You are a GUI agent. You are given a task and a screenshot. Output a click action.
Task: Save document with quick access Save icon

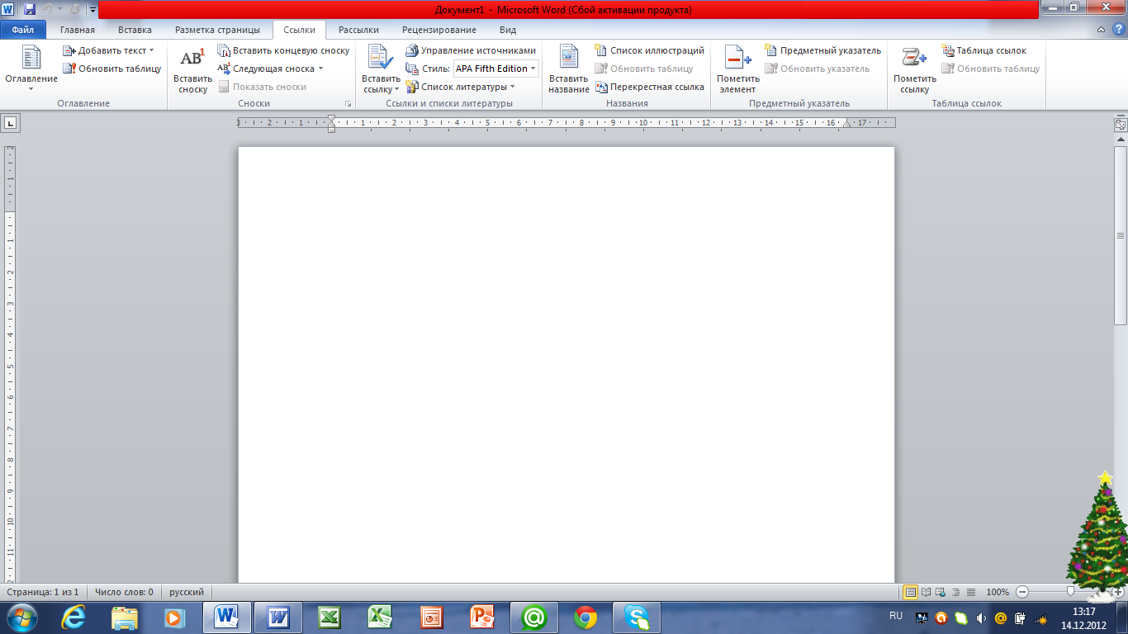pos(30,10)
